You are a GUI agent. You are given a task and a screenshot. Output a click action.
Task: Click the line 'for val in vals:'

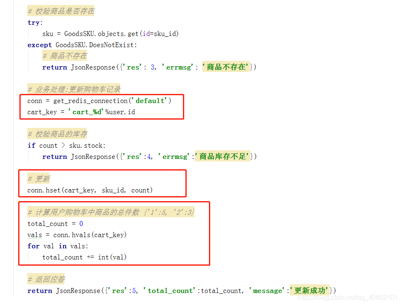(x=58, y=246)
